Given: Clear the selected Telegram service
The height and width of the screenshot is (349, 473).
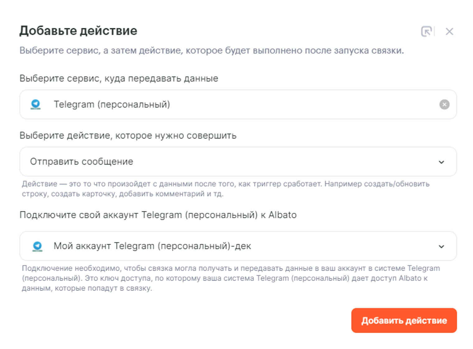Looking at the screenshot, I should coord(444,104).
